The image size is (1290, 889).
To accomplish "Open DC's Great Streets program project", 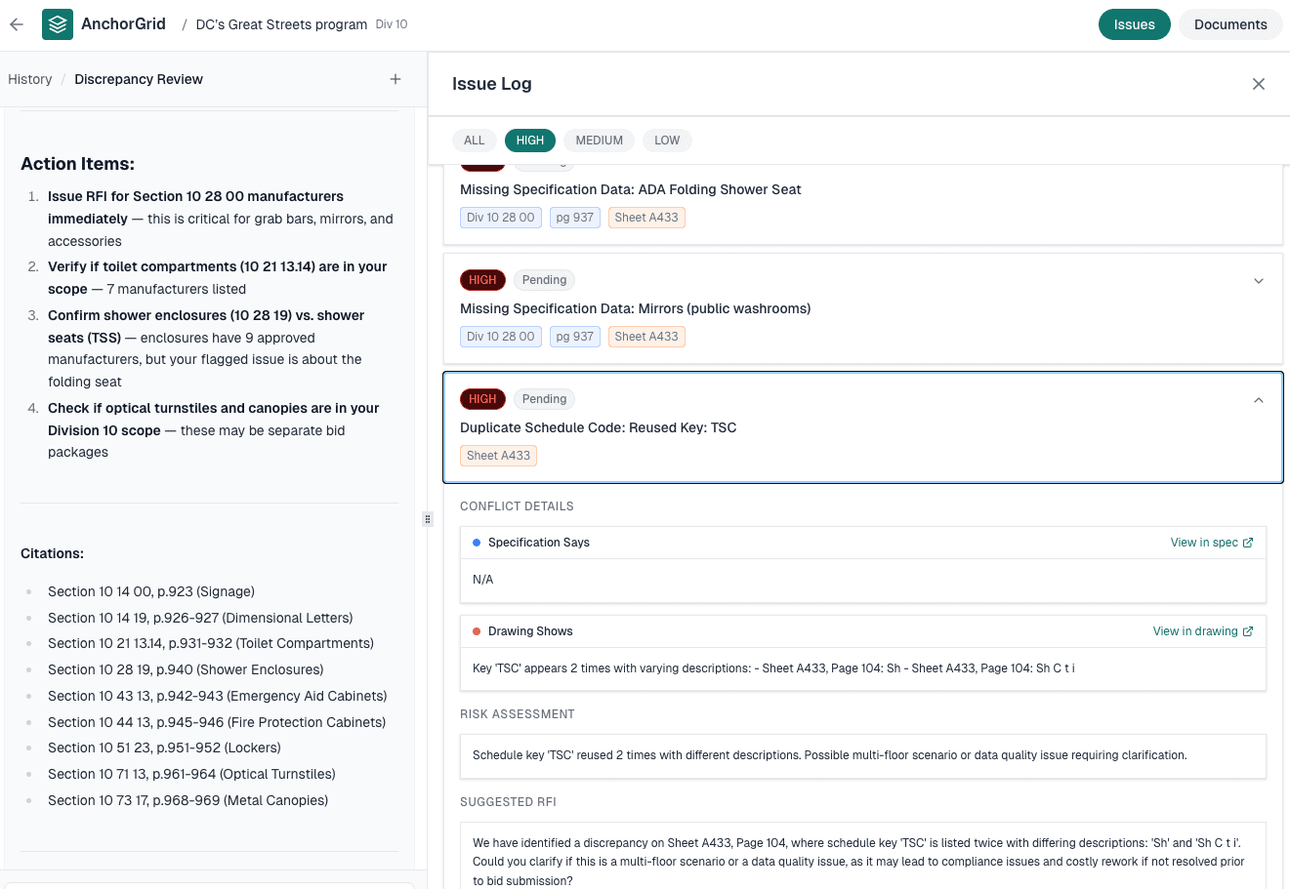I will 281,24.
